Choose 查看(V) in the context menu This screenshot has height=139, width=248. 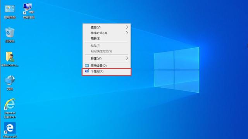[107, 27]
